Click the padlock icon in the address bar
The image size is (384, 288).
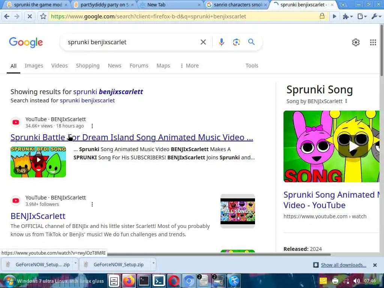[x=322, y=16]
